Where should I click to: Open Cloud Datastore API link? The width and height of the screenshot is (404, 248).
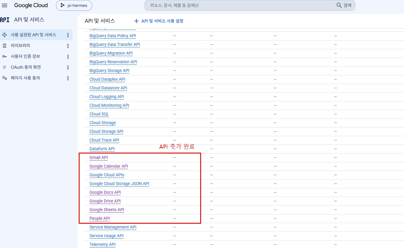[x=108, y=88]
